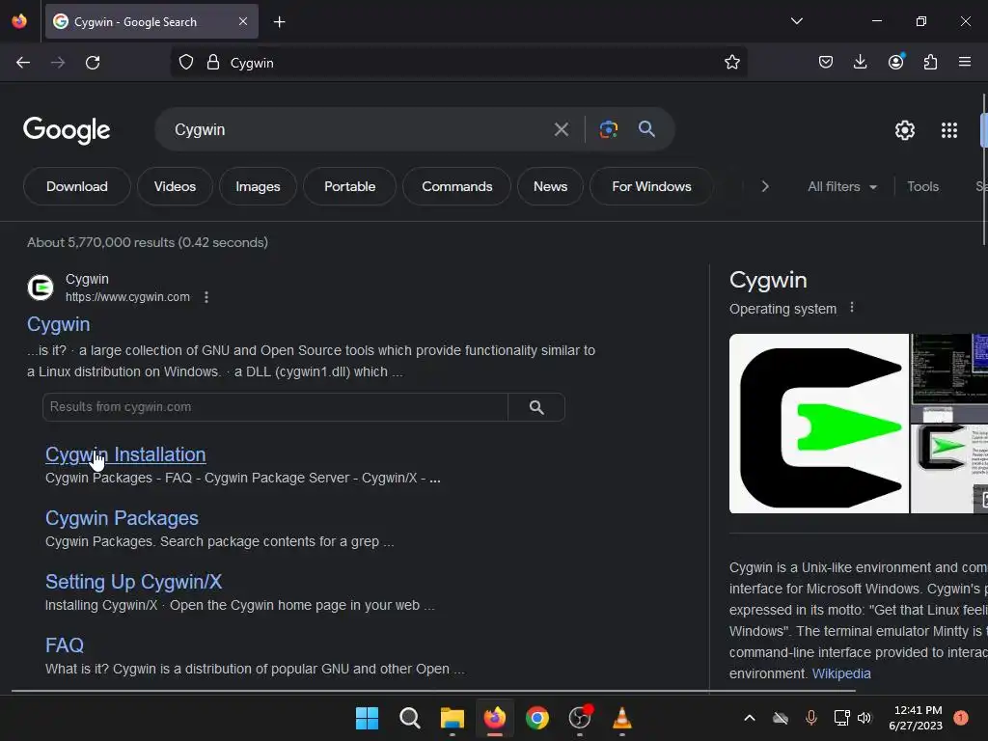988x741 pixels.
Task: Expand the All filters dropdown
Action: pos(841,186)
